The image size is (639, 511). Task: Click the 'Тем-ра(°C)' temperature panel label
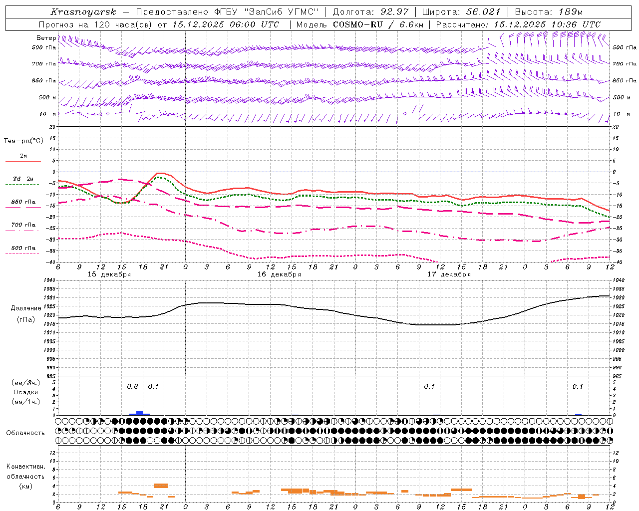click(x=23, y=141)
